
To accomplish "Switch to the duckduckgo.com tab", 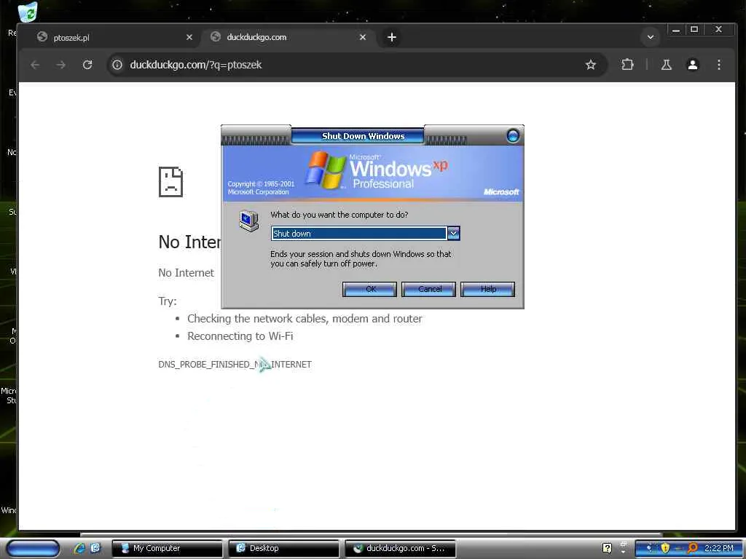I will [x=288, y=37].
